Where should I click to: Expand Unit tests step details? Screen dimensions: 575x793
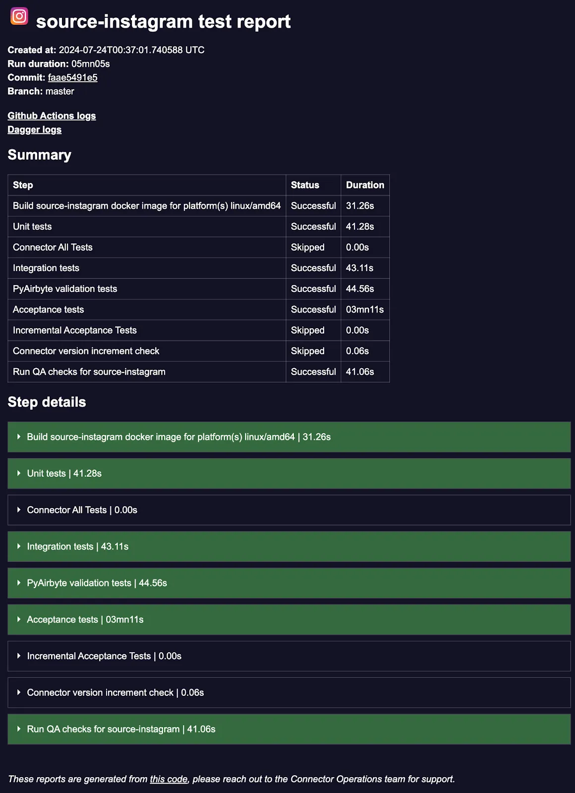pyautogui.click(x=289, y=473)
